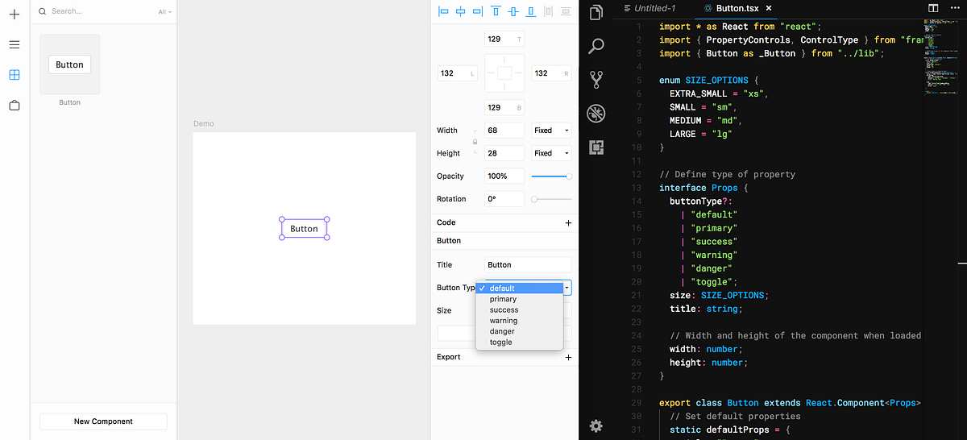Align horizontal centers icon in Framer toolbar

point(460,11)
